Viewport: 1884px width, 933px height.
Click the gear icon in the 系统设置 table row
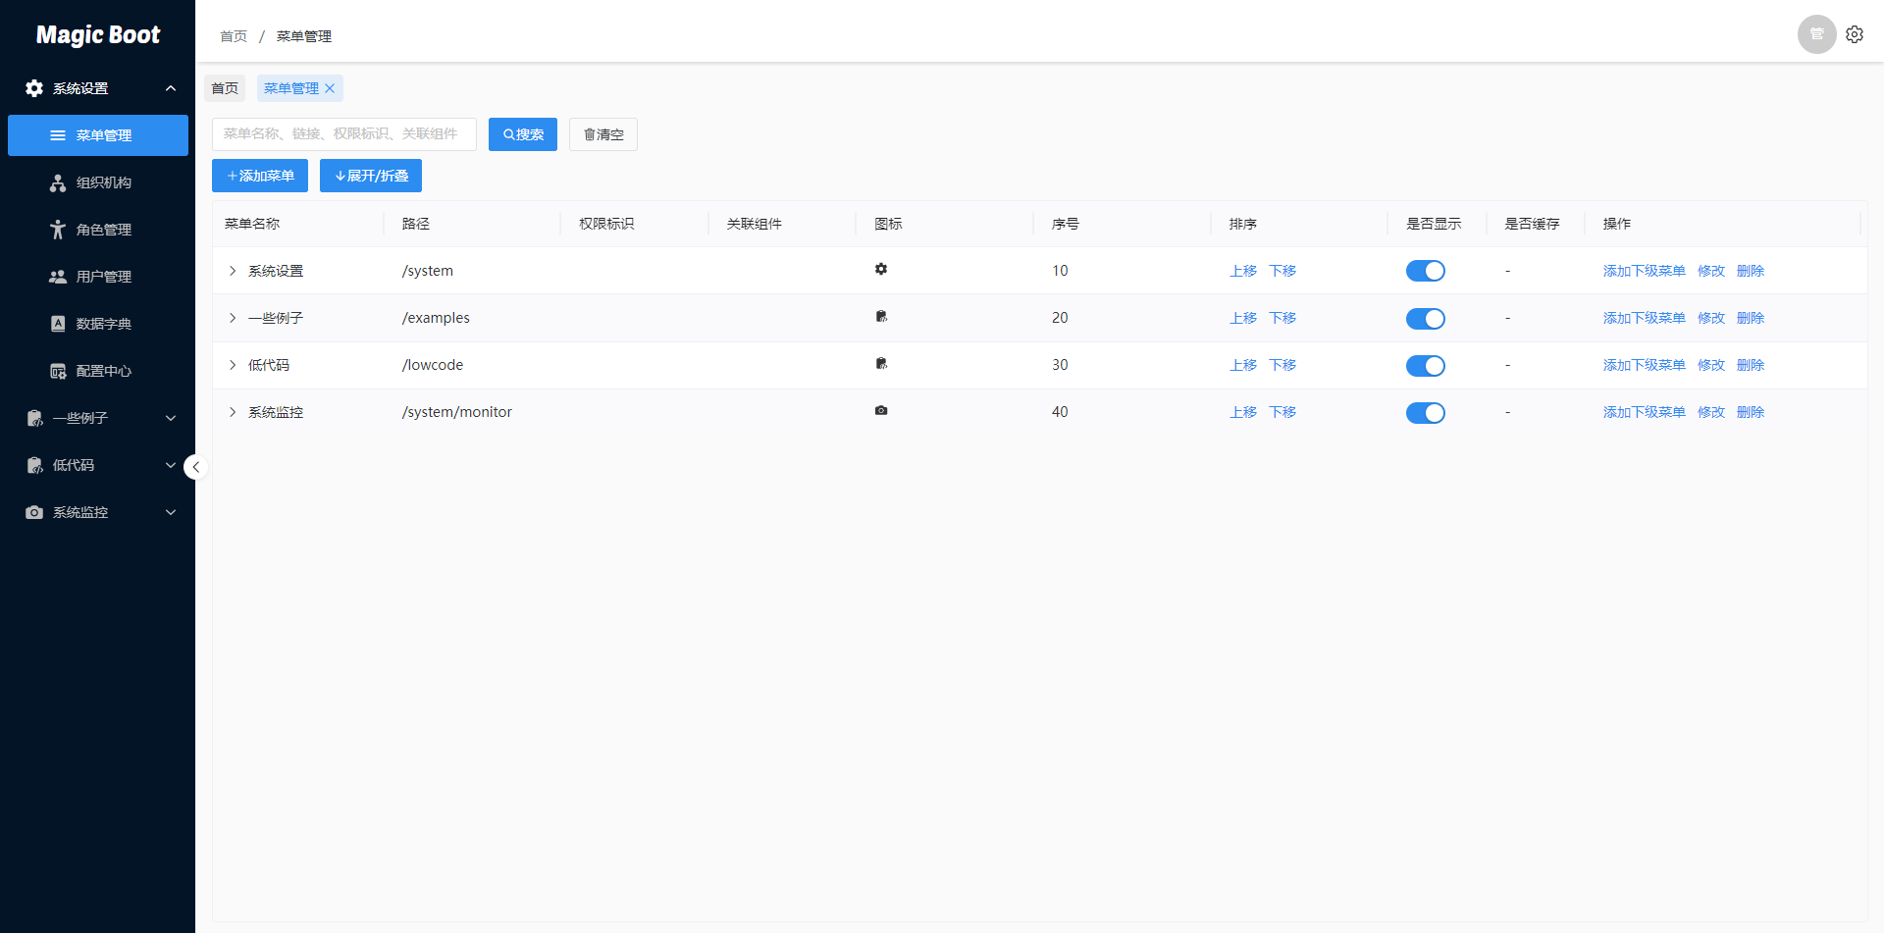click(x=881, y=269)
